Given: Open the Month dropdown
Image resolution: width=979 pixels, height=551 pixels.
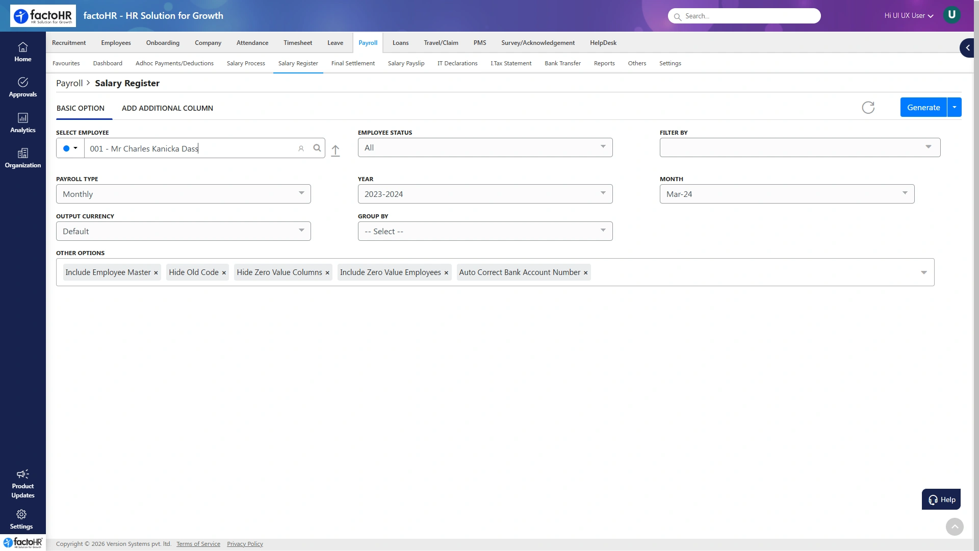Looking at the screenshot, I should 787,194.
